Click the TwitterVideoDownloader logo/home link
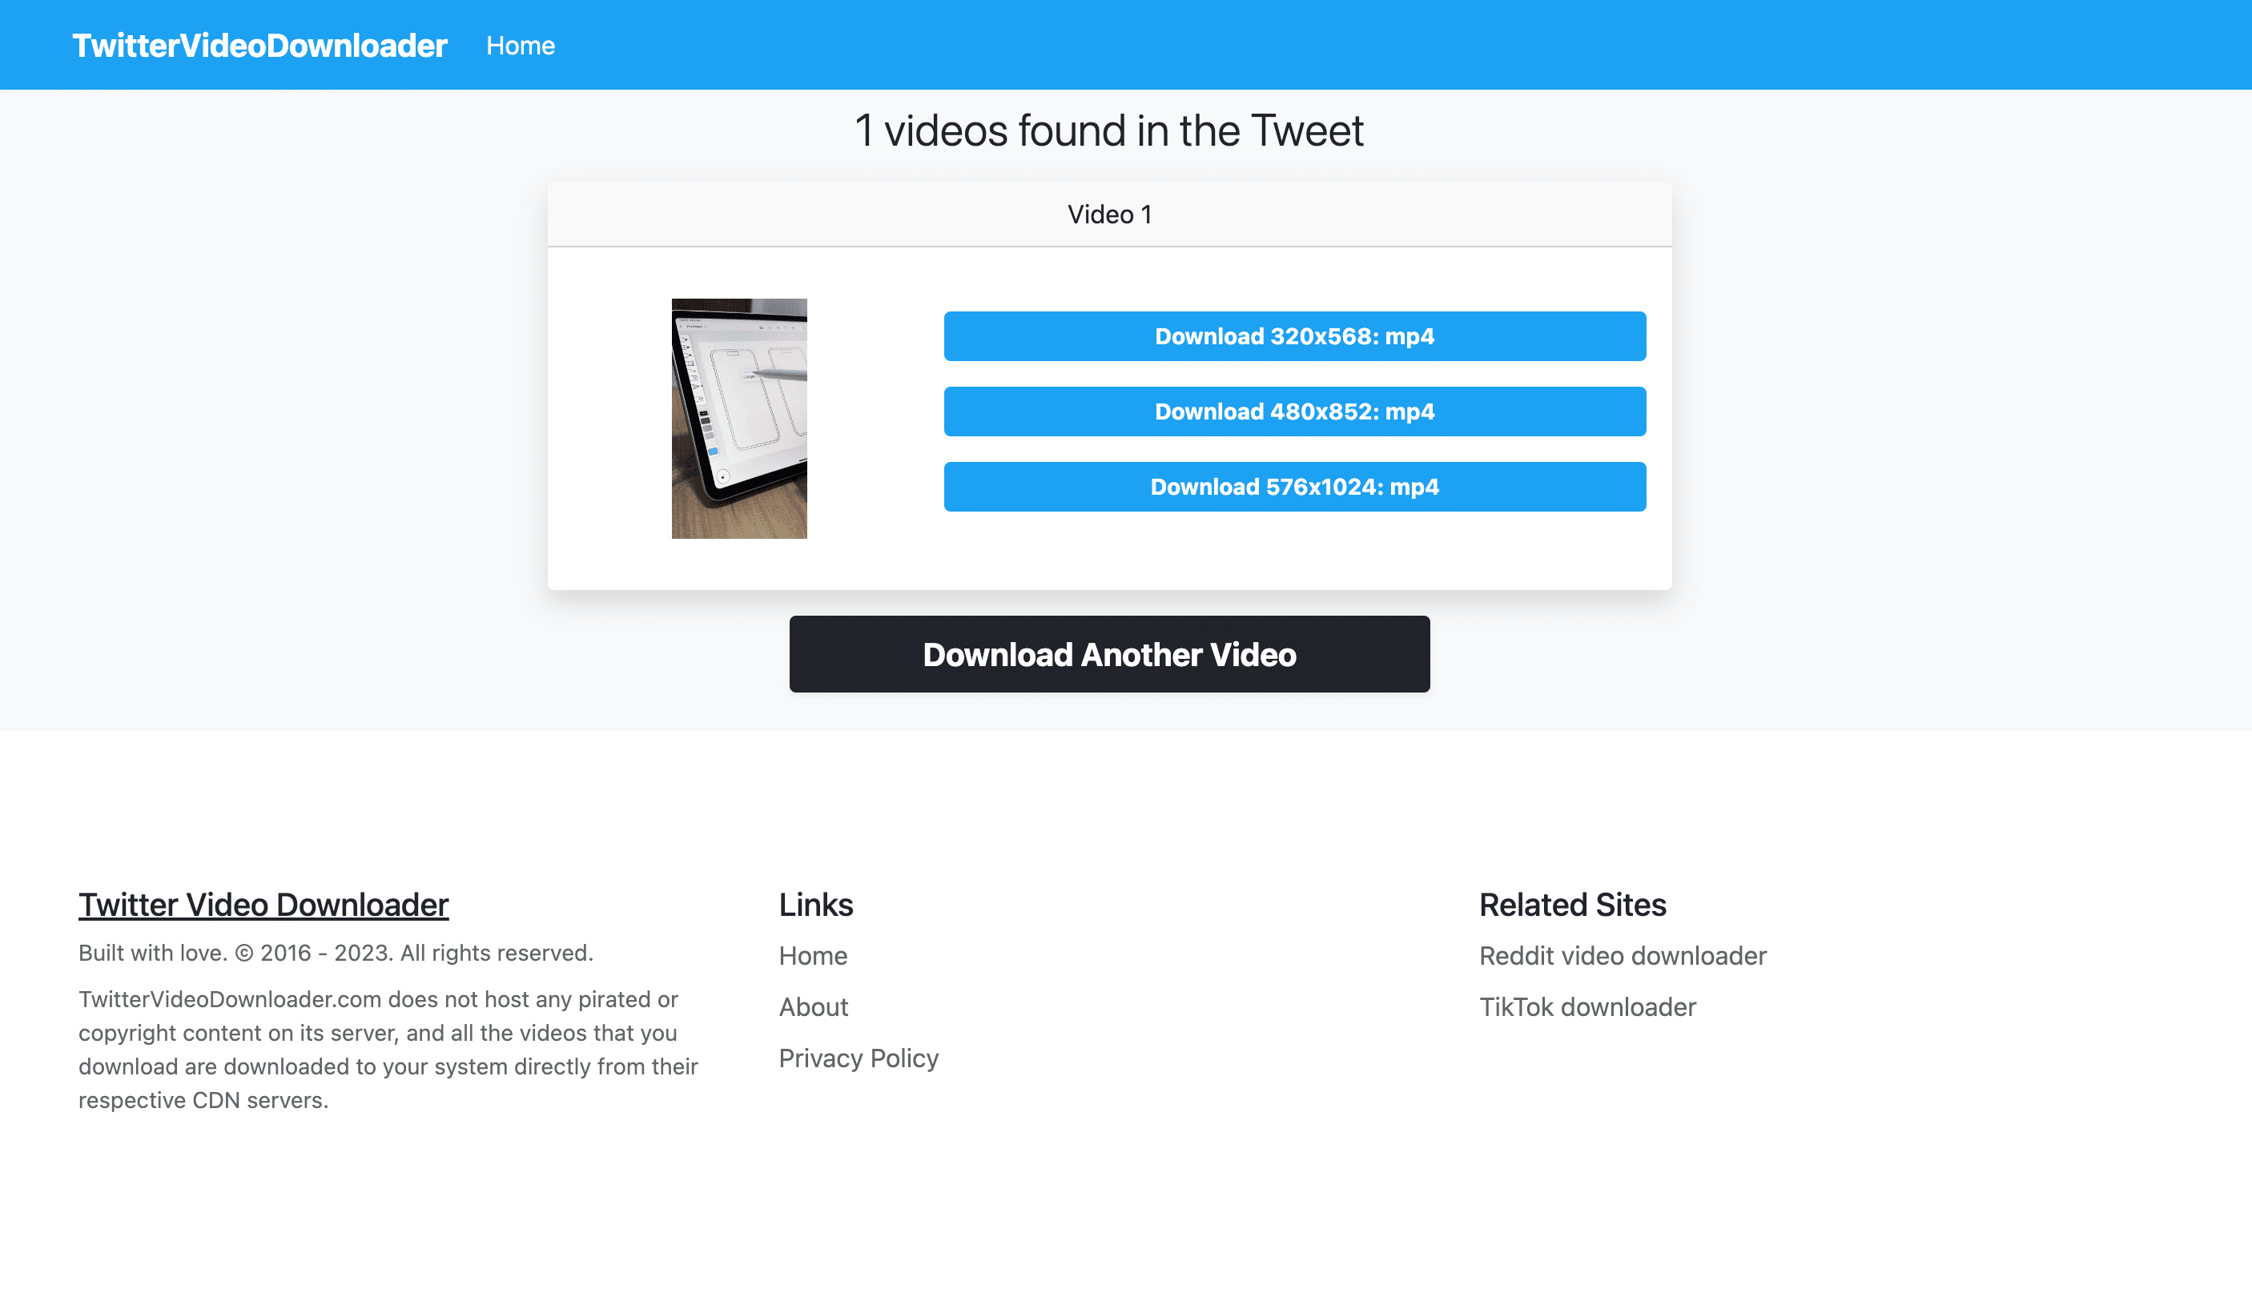This screenshot has width=2252, height=1297. tap(261, 45)
